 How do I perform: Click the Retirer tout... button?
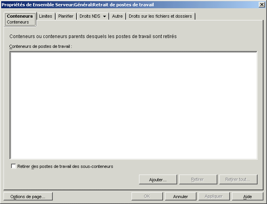click(238, 179)
